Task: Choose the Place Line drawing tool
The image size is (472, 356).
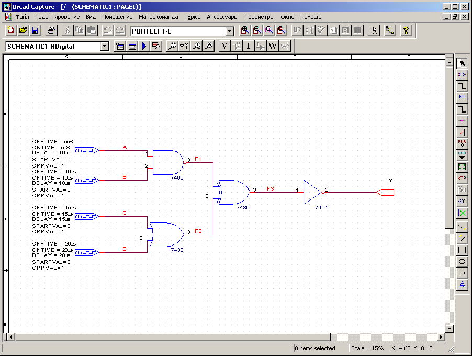Action: (x=462, y=227)
